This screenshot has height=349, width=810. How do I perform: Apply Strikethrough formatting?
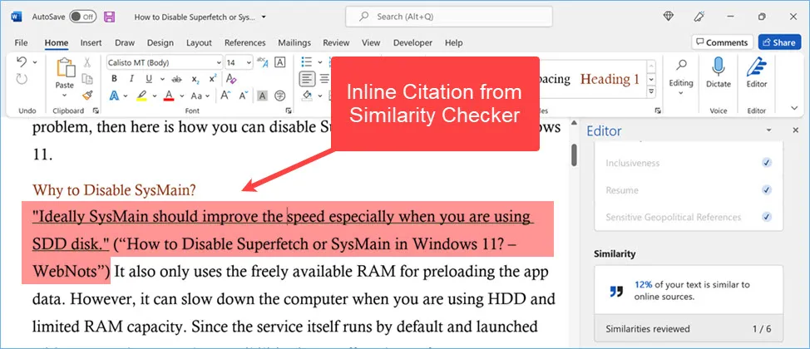pyautogui.click(x=176, y=80)
